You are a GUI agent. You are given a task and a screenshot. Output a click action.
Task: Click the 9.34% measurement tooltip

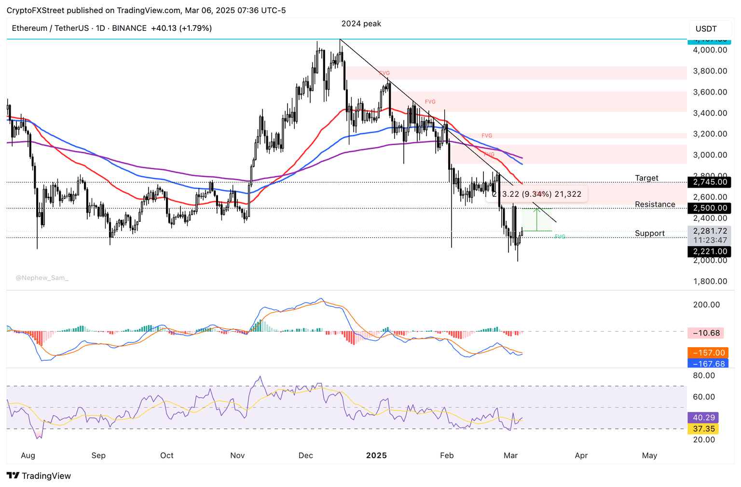point(536,194)
